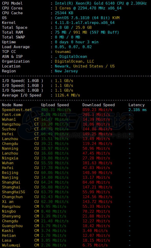The image size is (151, 248).
Task: Click the CPU Cache value 25344 KB
Action: point(64,13)
